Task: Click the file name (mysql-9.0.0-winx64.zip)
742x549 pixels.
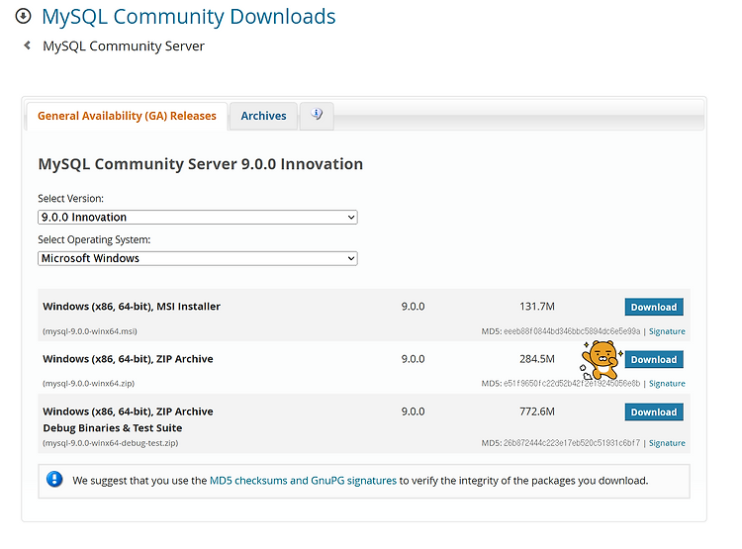Action: point(88,384)
